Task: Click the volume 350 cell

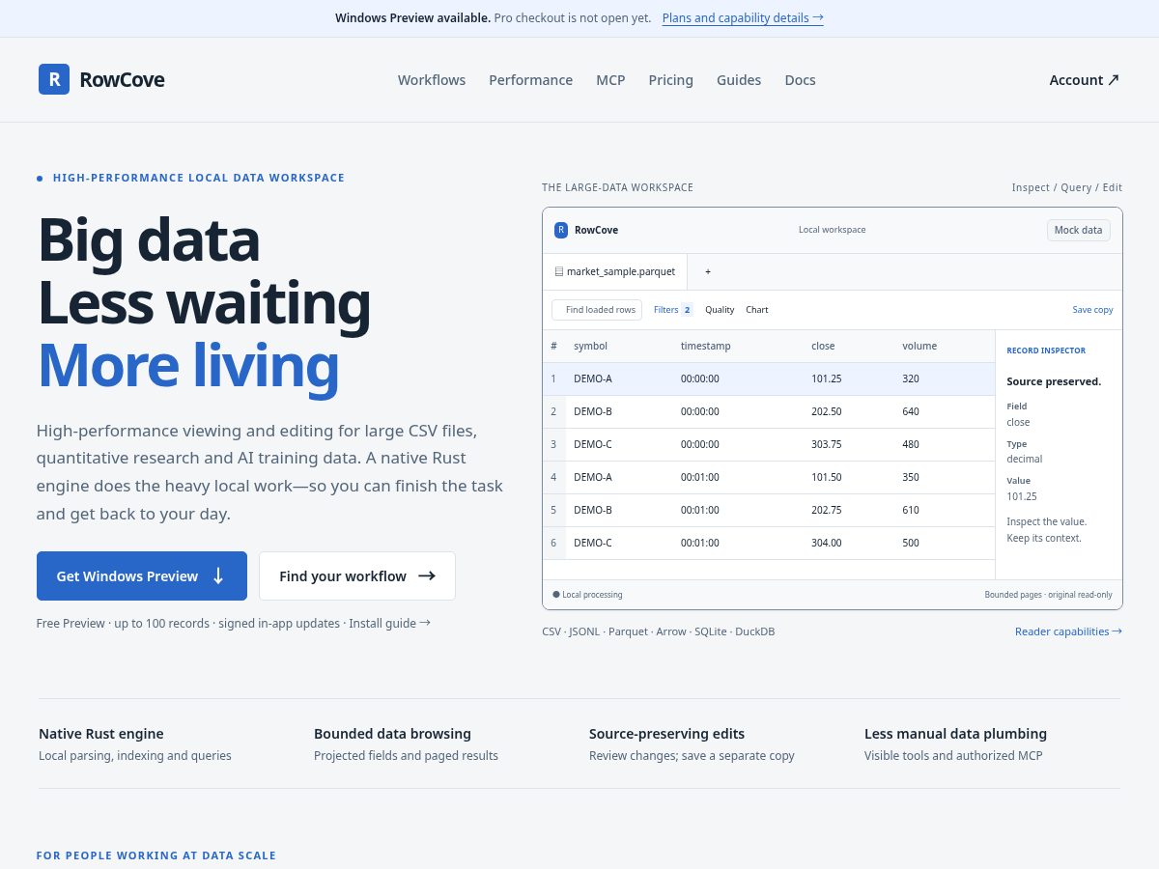Action: [x=911, y=477]
